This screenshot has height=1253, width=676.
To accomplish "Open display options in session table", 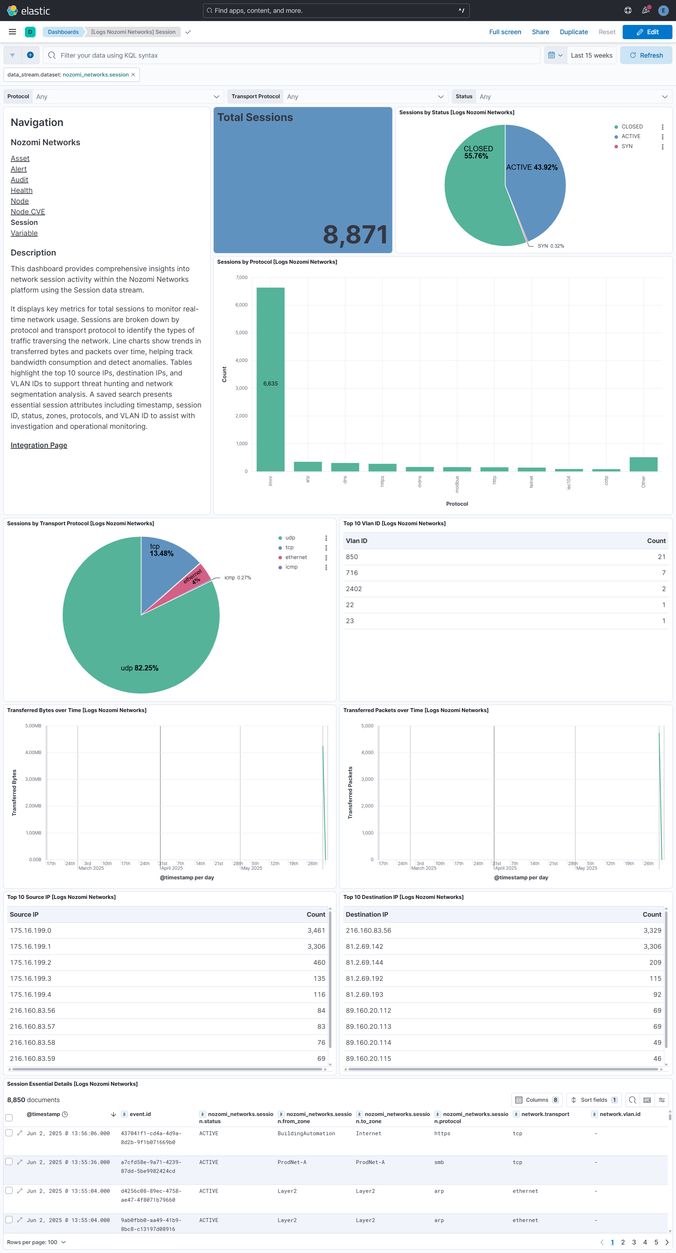I will click(661, 1100).
